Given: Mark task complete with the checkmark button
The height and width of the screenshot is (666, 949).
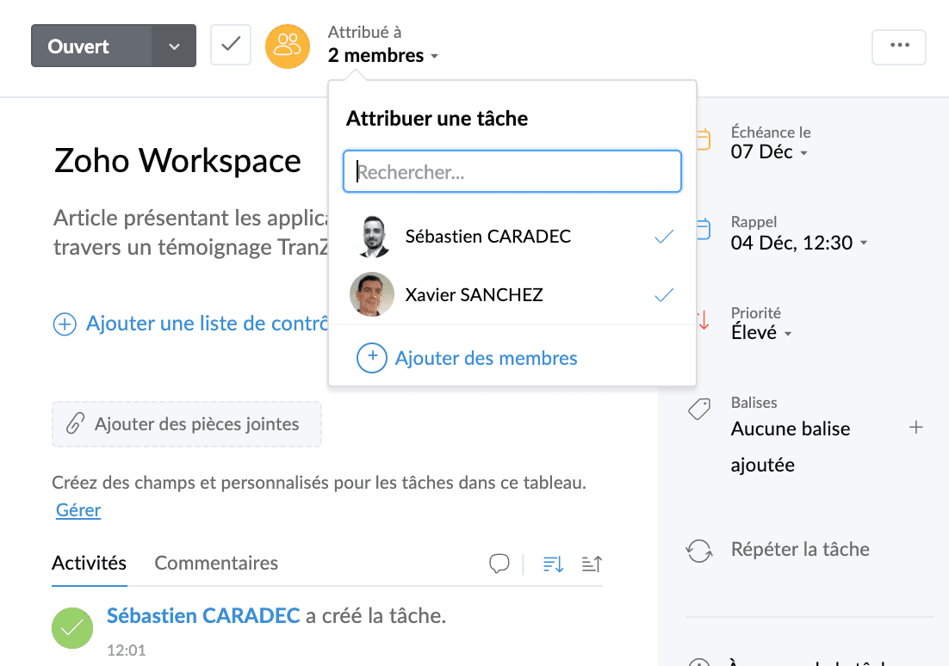Looking at the screenshot, I should [x=231, y=45].
